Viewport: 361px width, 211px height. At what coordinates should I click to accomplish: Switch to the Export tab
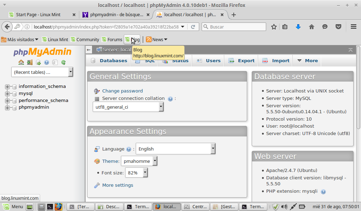pos(241,60)
